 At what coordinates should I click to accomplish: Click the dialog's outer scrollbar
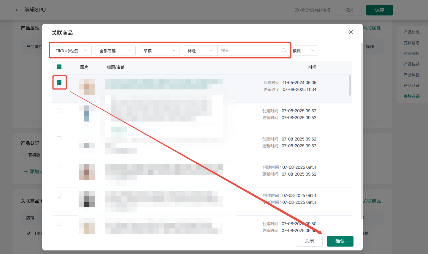(x=362, y=131)
